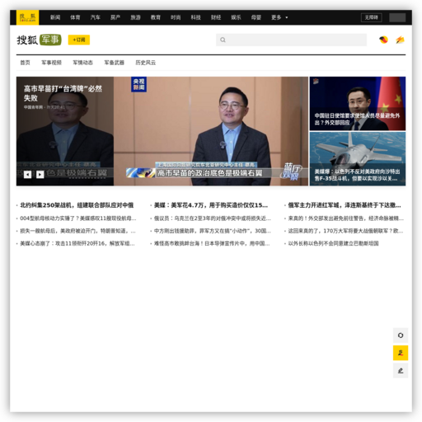Click the yellow user icon on floating sidebar

pyautogui.click(x=401, y=353)
